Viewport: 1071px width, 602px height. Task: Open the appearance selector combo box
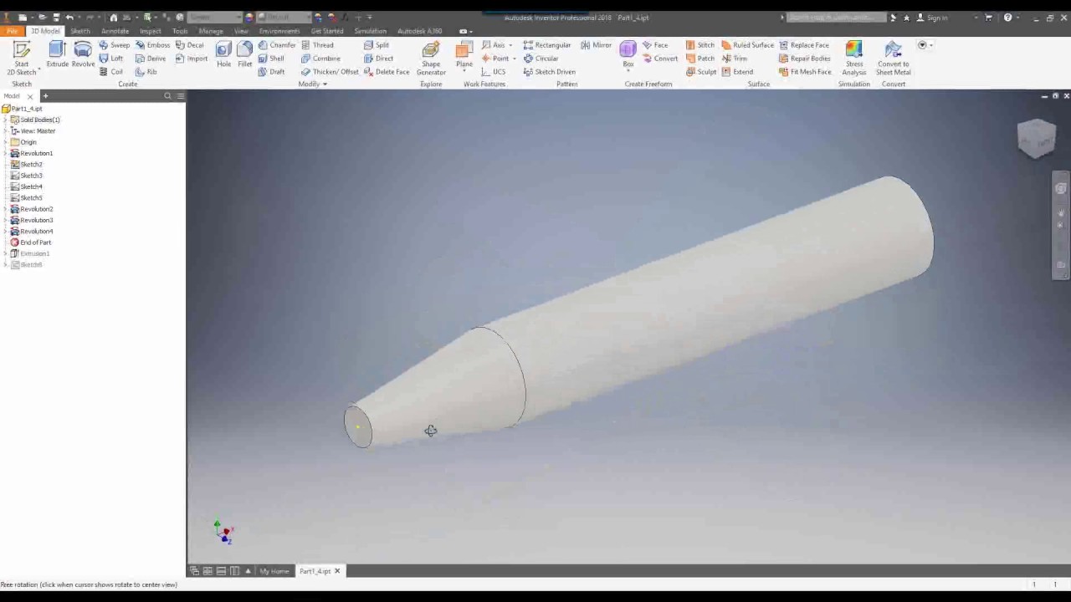coord(283,18)
